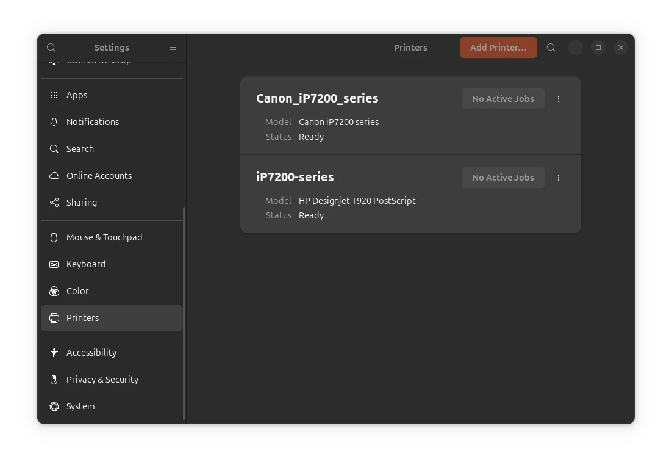
Task: Click the Keyboard icon
Action: click(54, 264)
